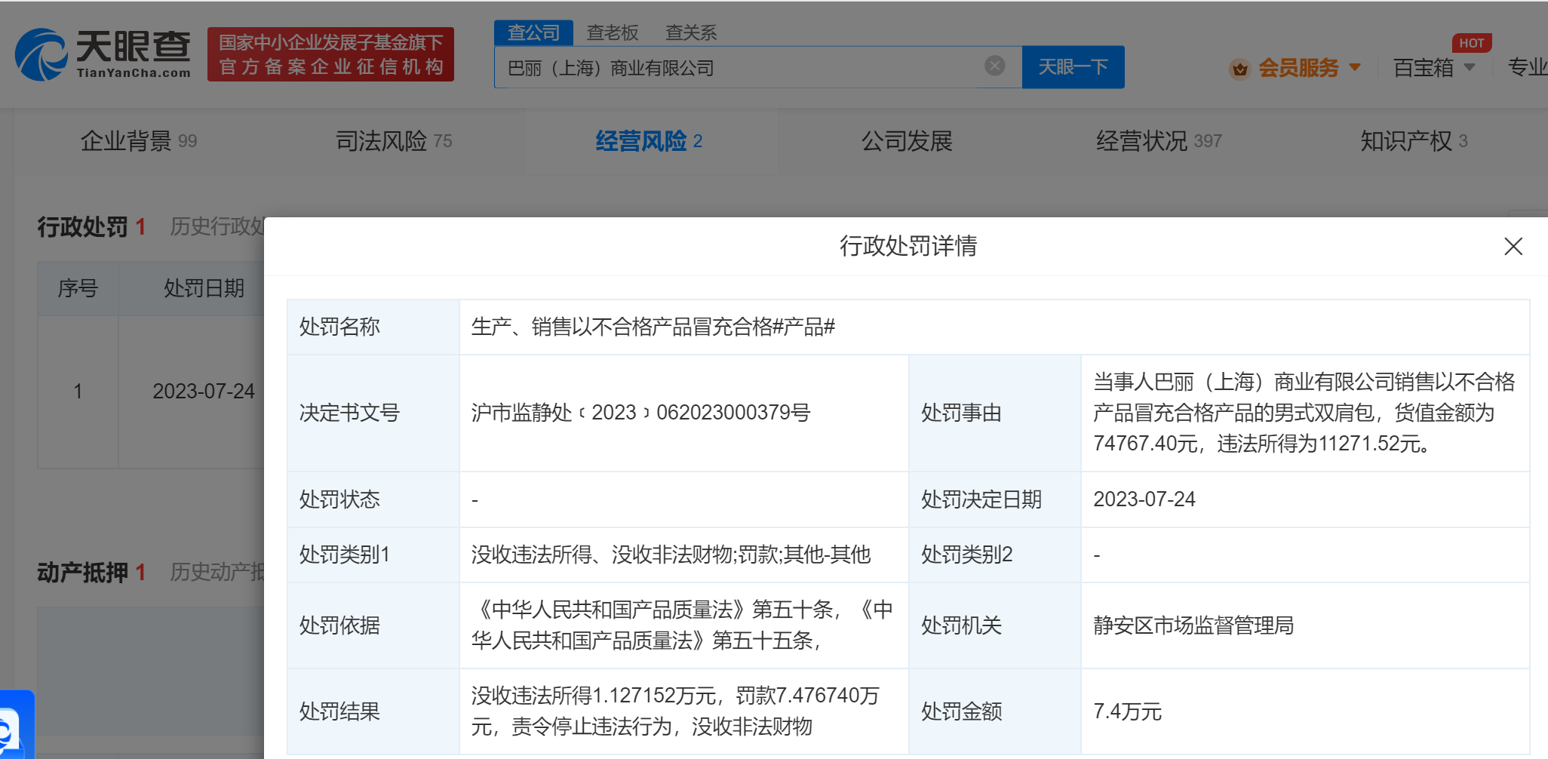The width and height of the screenshot is (1548, 759).
Task: Switch to the 查关系 search tab
Action: pyautogui.click(x=690, y=32)
